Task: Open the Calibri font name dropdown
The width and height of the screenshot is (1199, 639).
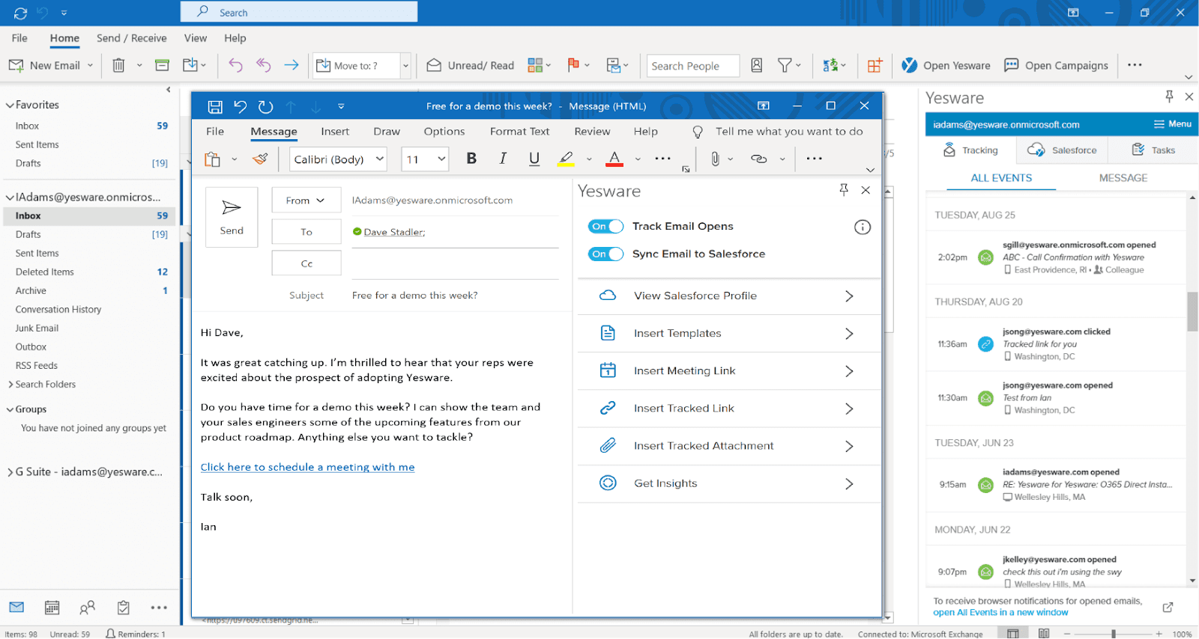Action: 380,159
